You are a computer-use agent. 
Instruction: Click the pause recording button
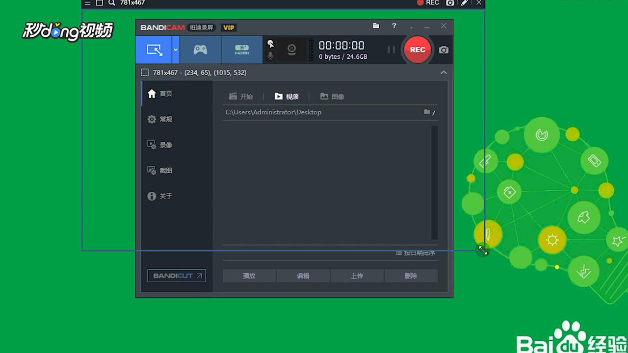click(391, 50)
